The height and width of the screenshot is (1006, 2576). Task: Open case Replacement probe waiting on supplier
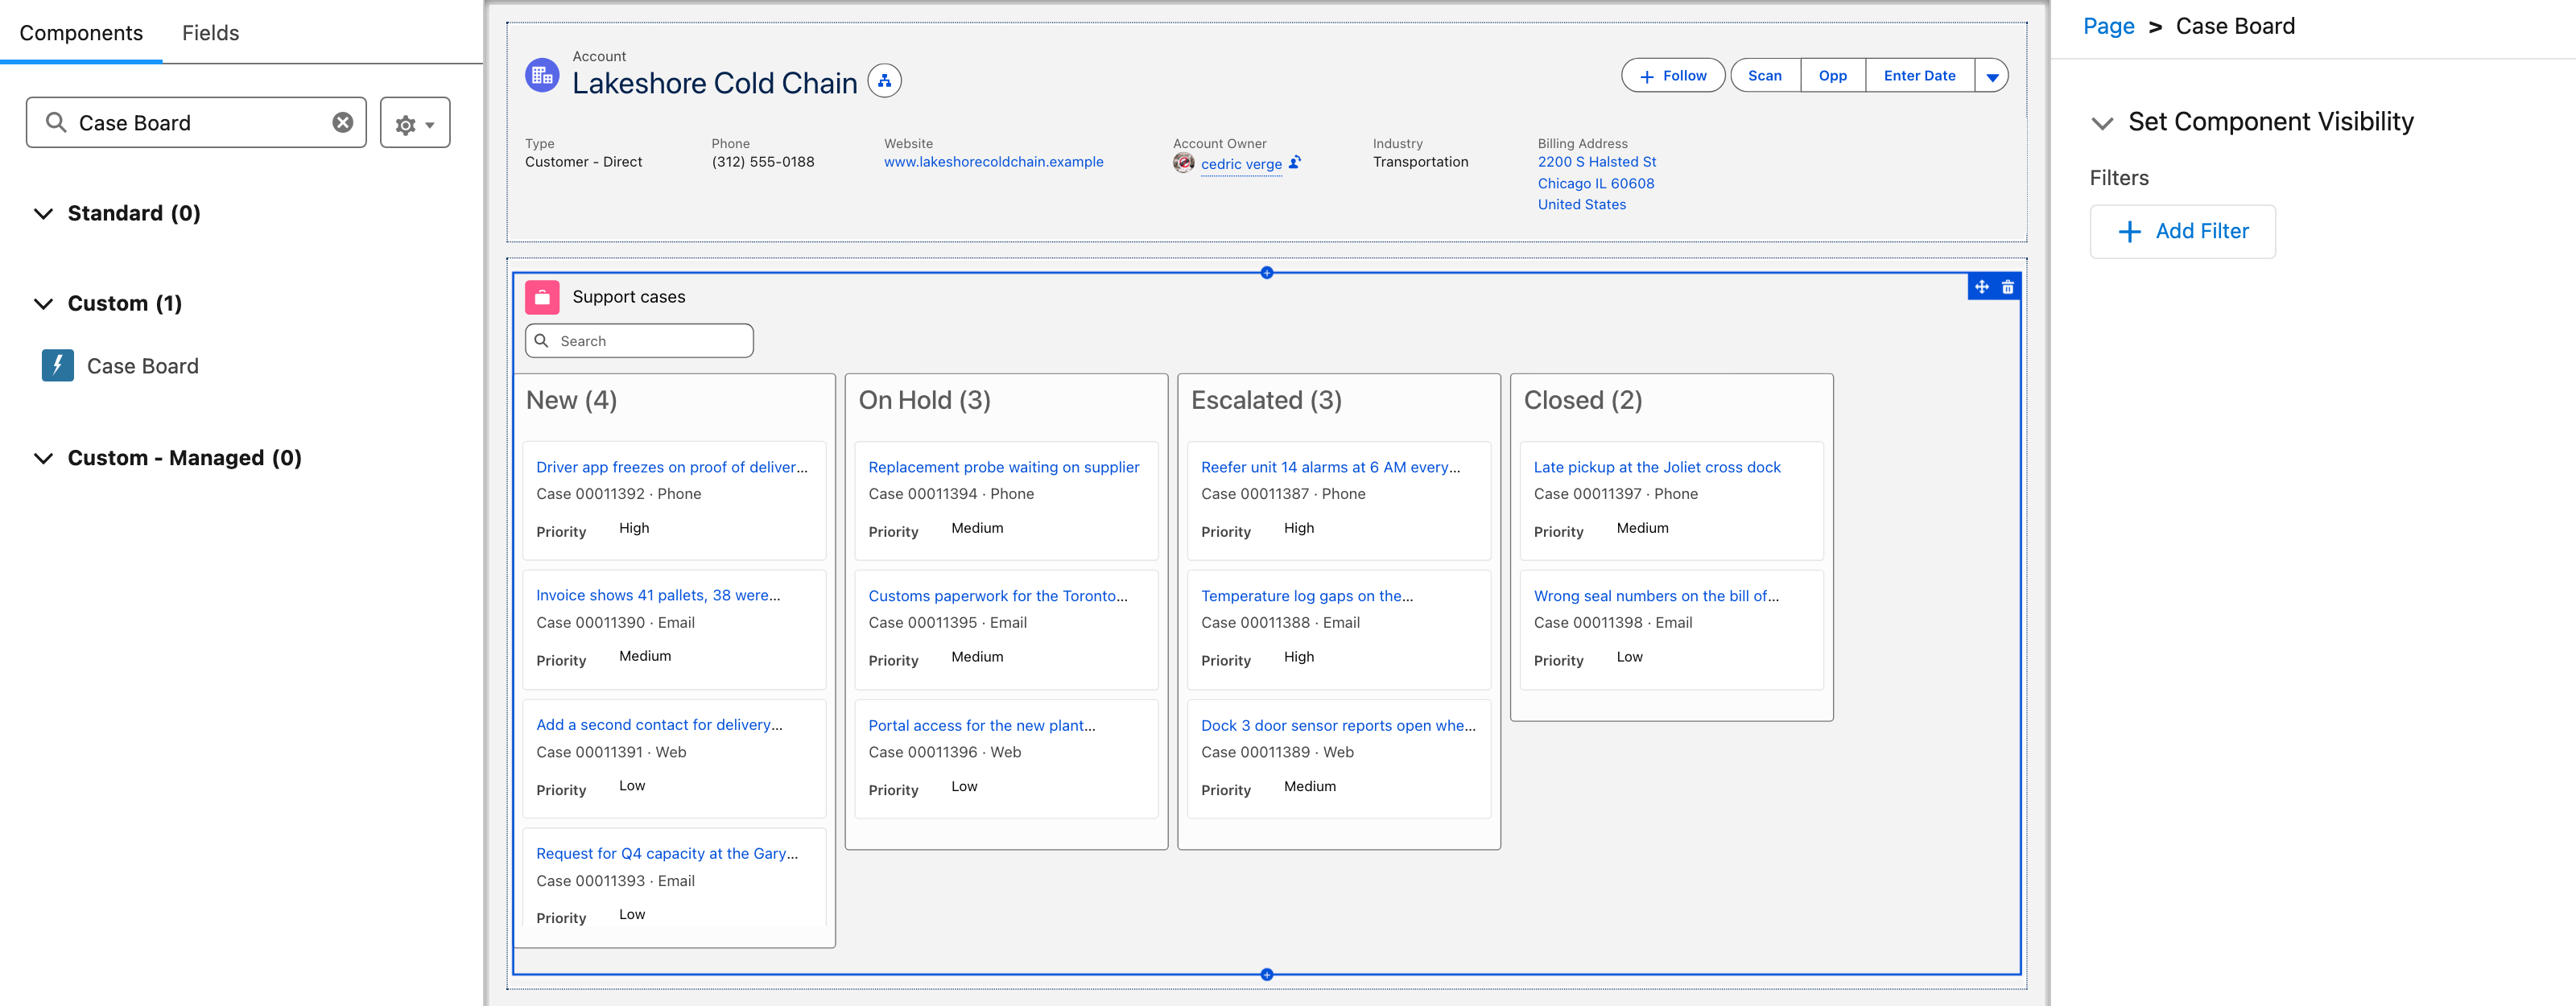tap(1003, 467)
